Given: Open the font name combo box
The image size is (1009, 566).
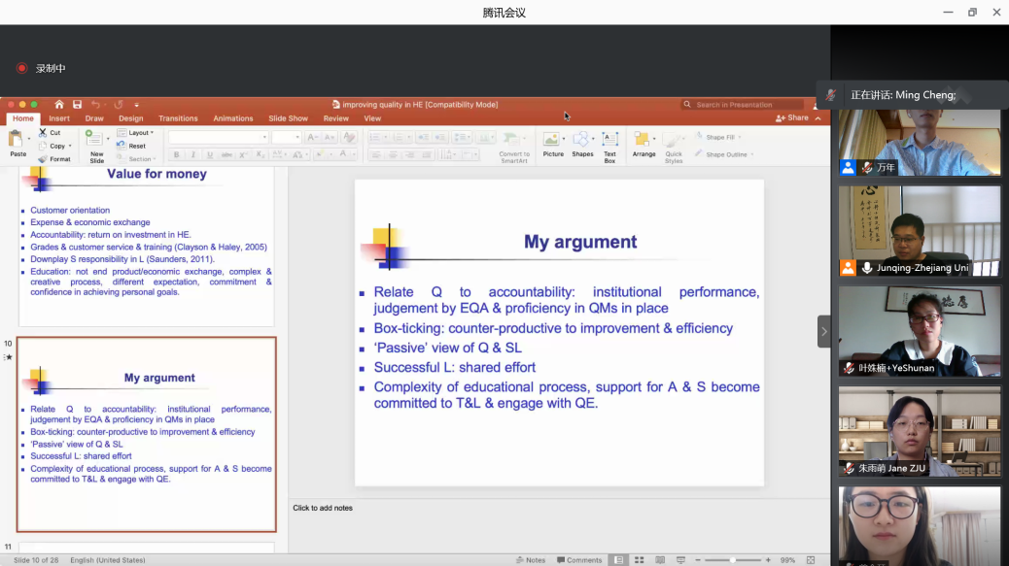Looking at the screenshot, I should point(218,138).
